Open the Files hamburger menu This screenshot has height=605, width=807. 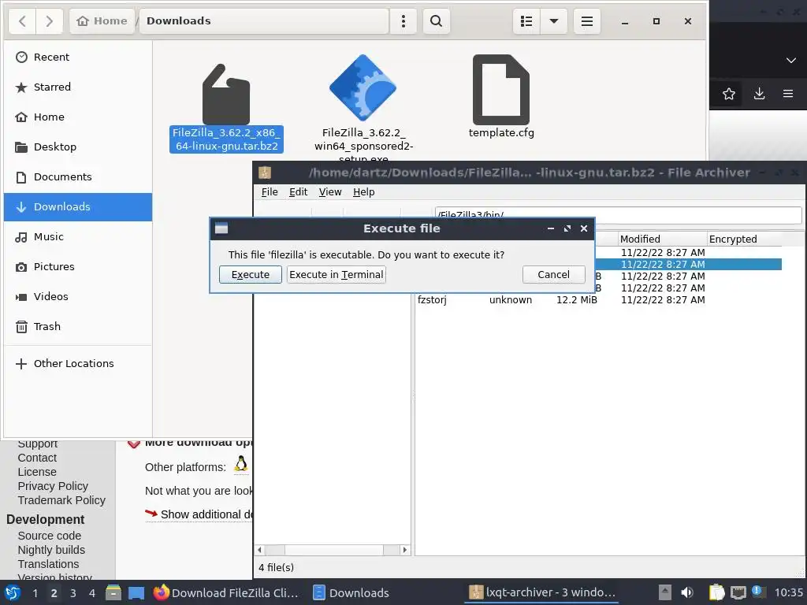(x=586, y=21)
